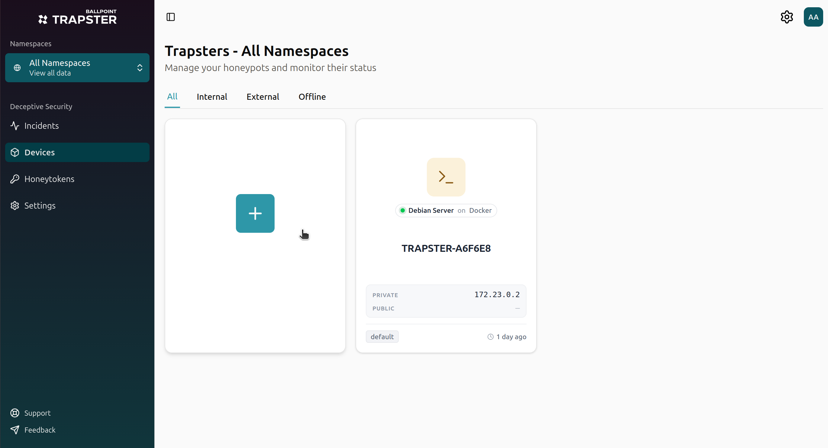Click the Honeytokens key icon
This screenshot has height=448, width=828.
tap(15, 179)
